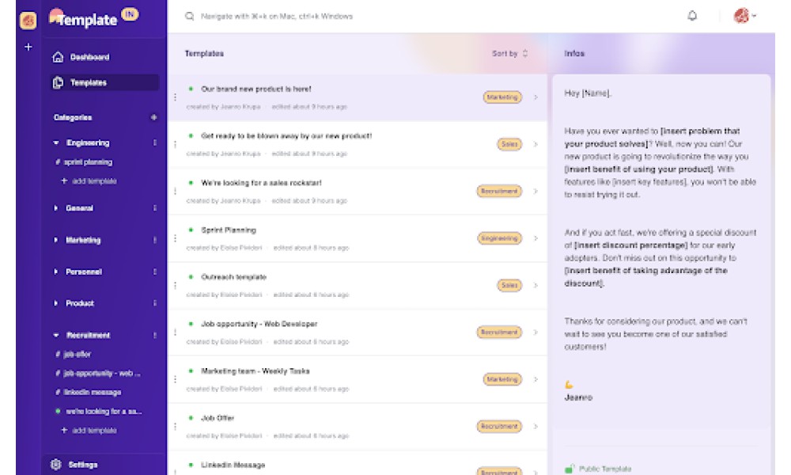
Task: Open the Sort by dropdown
Action: click(x=510, y=54)
